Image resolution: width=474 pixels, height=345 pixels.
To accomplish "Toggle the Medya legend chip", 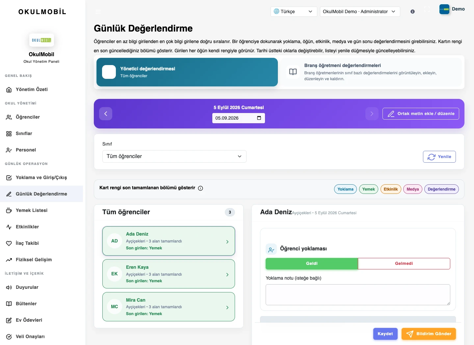I will (x=413, y=189).
